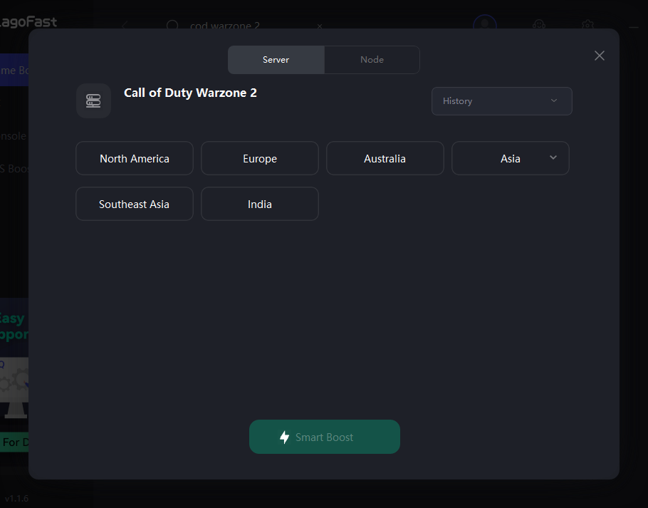The image size is (648, 508).
Task: Click the search magnifier icon
Action: pyautogui.click(x=172, y=25)
